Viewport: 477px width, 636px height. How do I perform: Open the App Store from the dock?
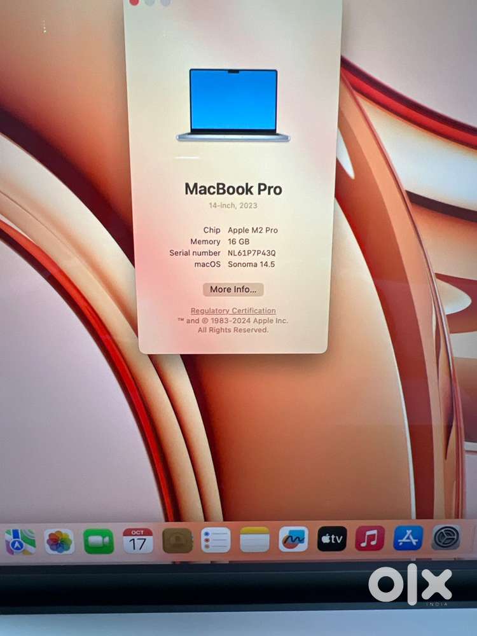click(x=408, y=538)
